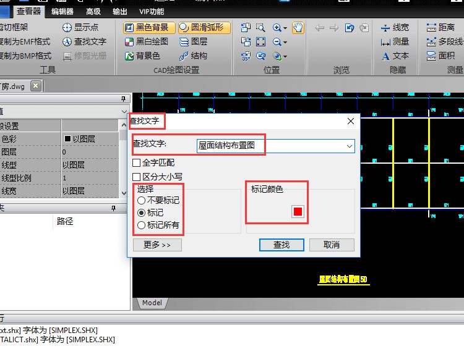
Task: Click the red 标记颜色 color swatch
Action: (x=298, y=211)
